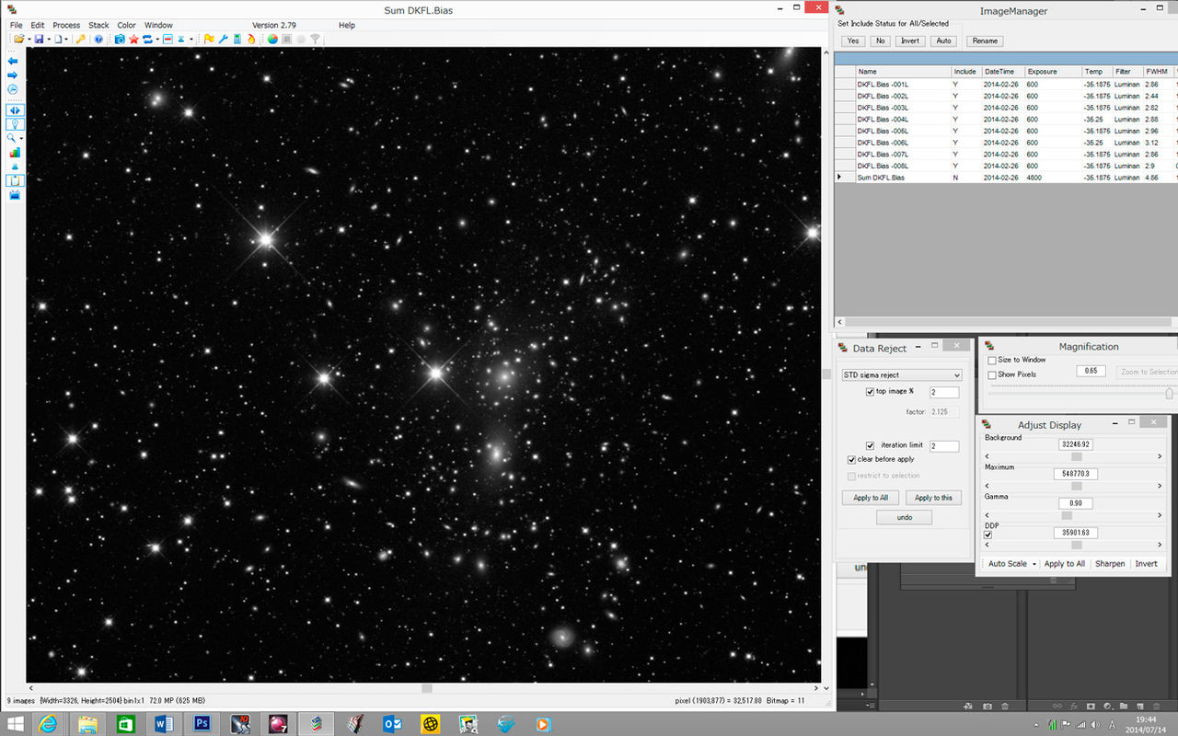Click the Background slider thumb
The image size is (1178, 736).
(1076, 456)
